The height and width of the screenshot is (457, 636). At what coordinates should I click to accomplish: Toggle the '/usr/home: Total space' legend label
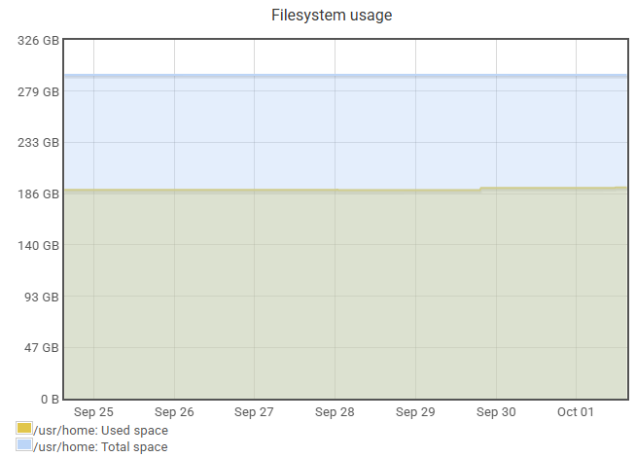(100, 446)
